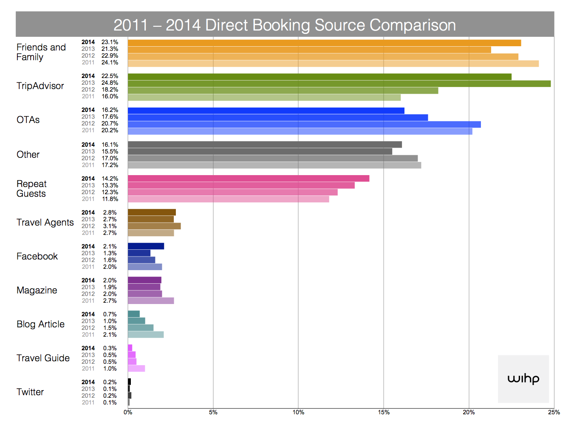
Task: Click the 10% x-axis tick label
Action: 298,412
